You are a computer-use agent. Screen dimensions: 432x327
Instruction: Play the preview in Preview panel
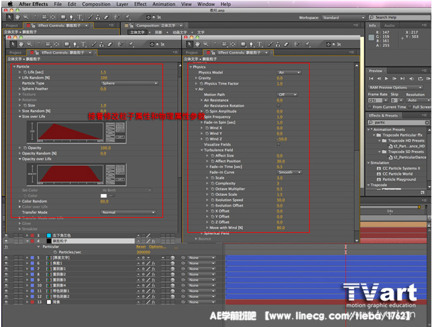click(386, 79)
